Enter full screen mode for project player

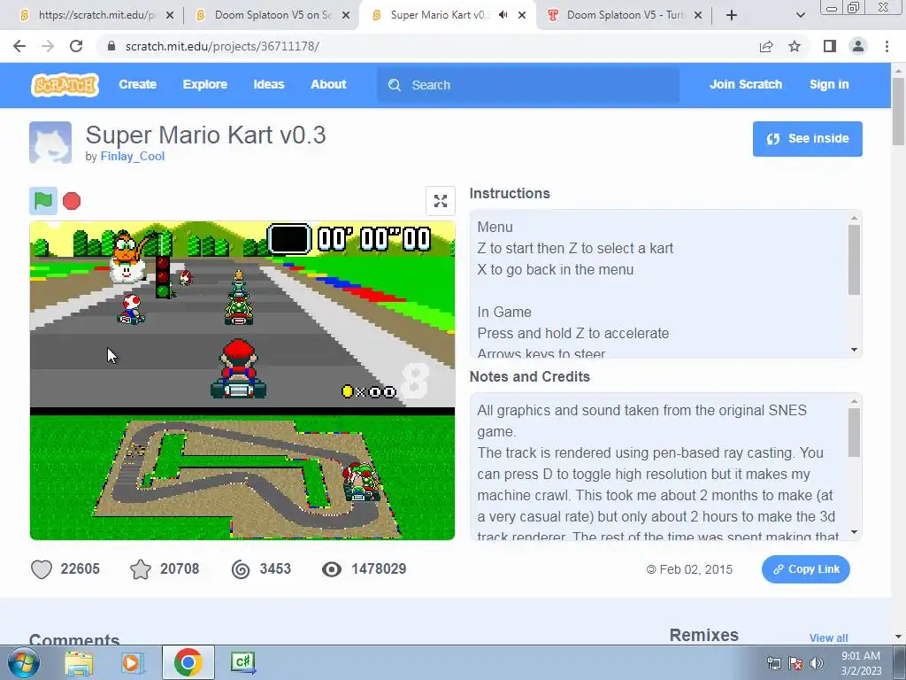(x=441, y=201)
